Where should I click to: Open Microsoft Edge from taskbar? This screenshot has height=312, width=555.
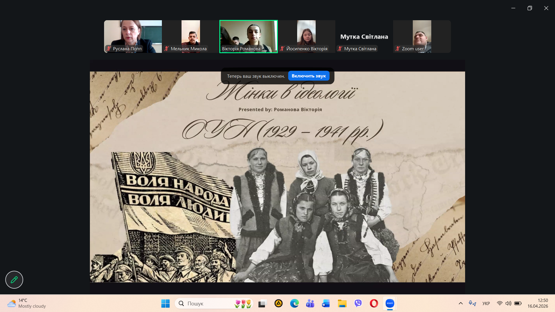(294, 303)
